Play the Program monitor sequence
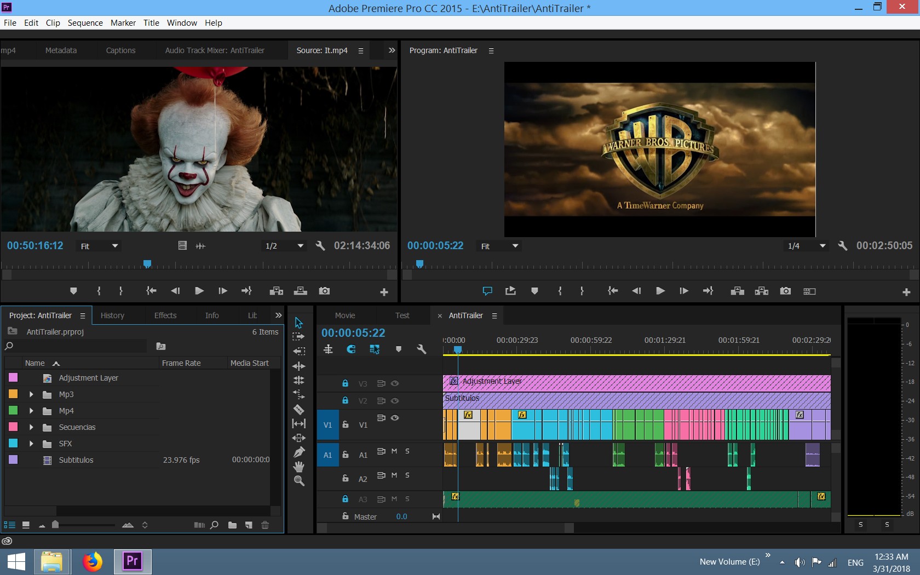This screenshot has width=920, height=575. click(x=660, y=291)
